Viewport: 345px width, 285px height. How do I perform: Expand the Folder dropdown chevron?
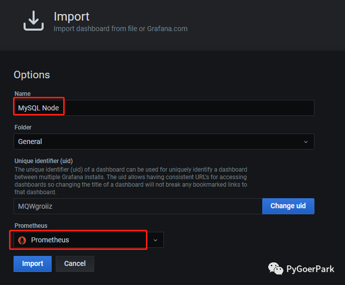[x=306, y=142]
